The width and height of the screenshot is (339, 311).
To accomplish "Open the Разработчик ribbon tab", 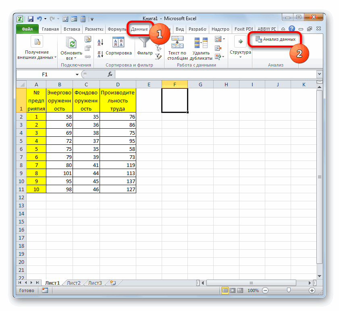I will (x=198, y=29).
